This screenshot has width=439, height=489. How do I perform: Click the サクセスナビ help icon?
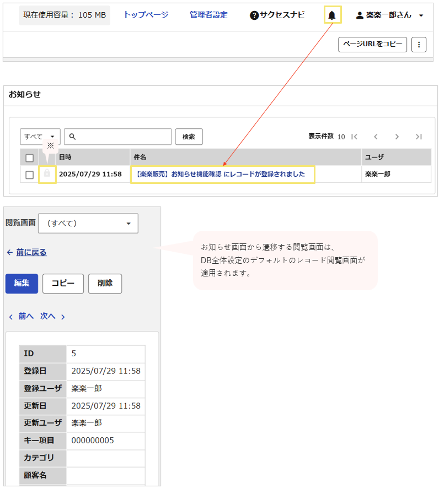(x=254, y=15)
